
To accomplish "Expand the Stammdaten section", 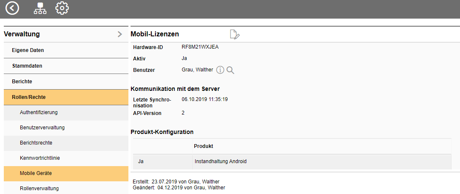I will click(27, 66).
